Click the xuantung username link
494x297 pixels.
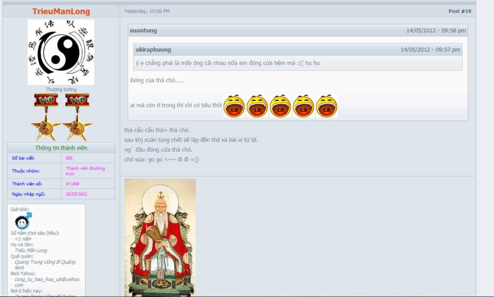[x=144, y=30]
